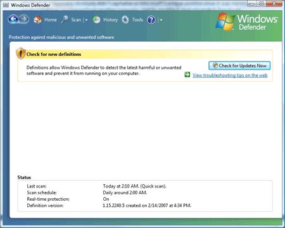285x228 pixels.
Task: Select the 'Definition version:' label
Action: (x=45, y=205)
